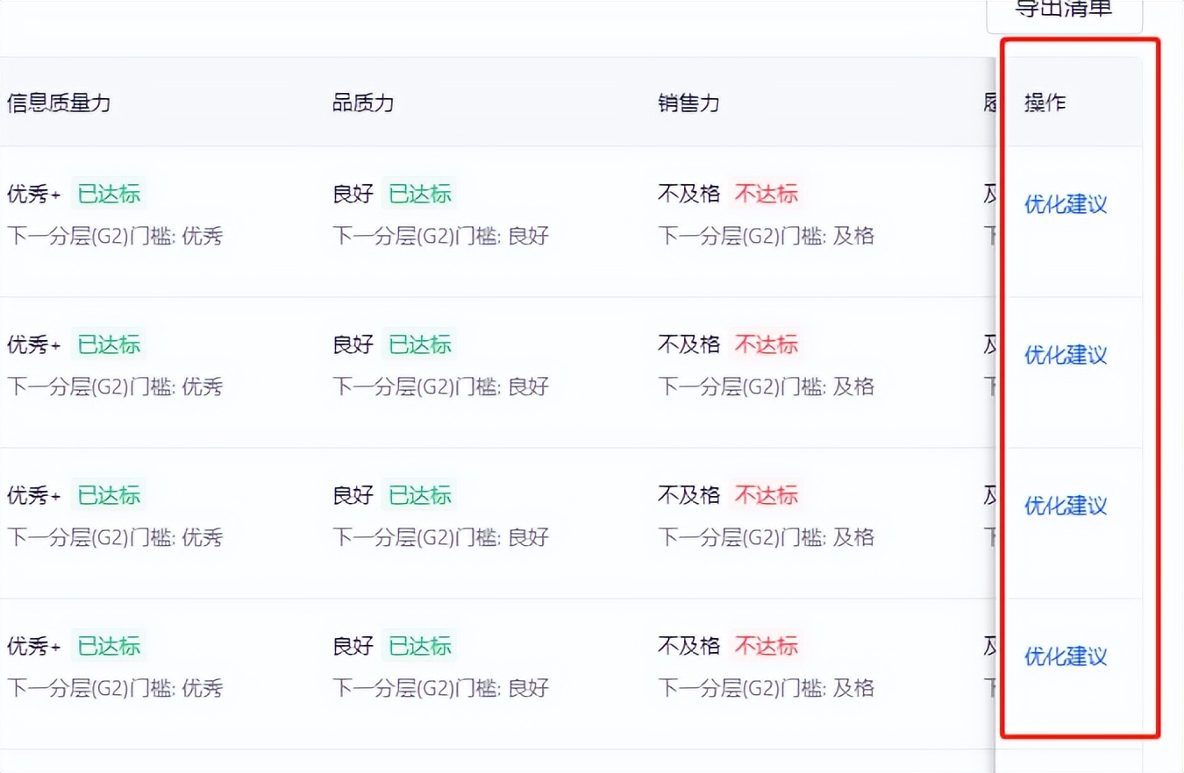The width and height of the screenshot is (1184, 773).
Task: Click the 信息质量力 column header
Action: (x=58, y=103)
